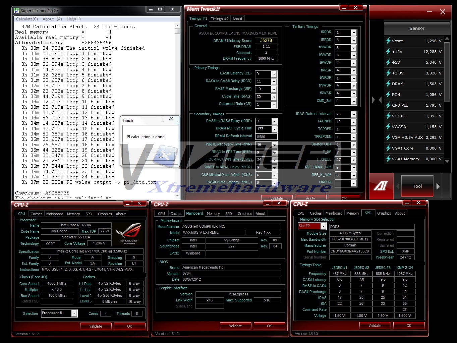Open the Caches tab in left CPU-Z
The height and width of the screenshot is (343, 457).
[36, 214]
